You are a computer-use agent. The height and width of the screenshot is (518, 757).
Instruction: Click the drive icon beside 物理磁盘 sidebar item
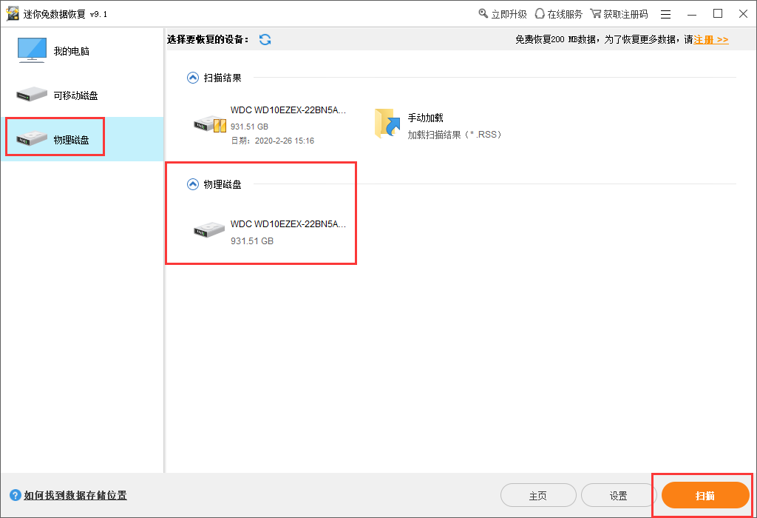pyautogui.click(x=31, y=138)
